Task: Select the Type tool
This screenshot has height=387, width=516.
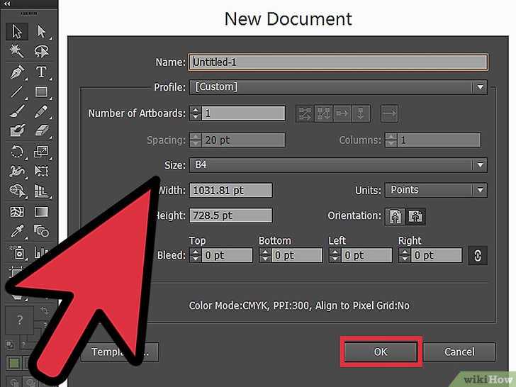Action: click(x=41, y=72)
